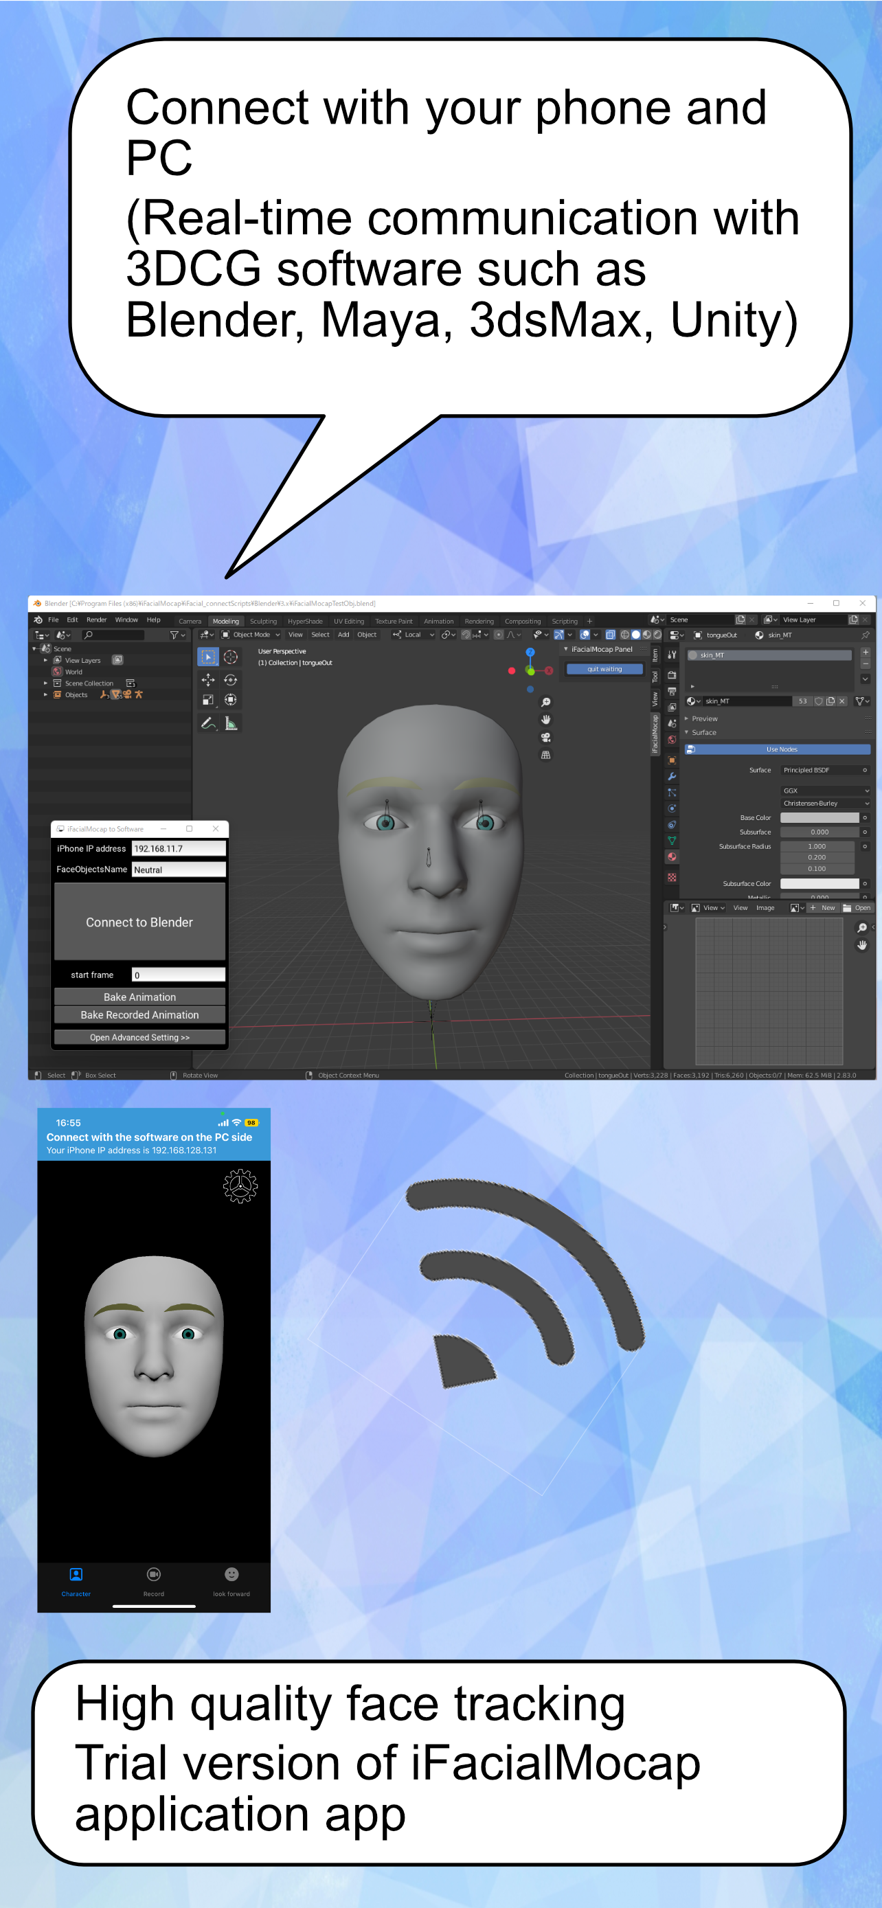The image size is (882, 1908).
Task: Enable solid viewport shading
Action: [x=635, y=635]
